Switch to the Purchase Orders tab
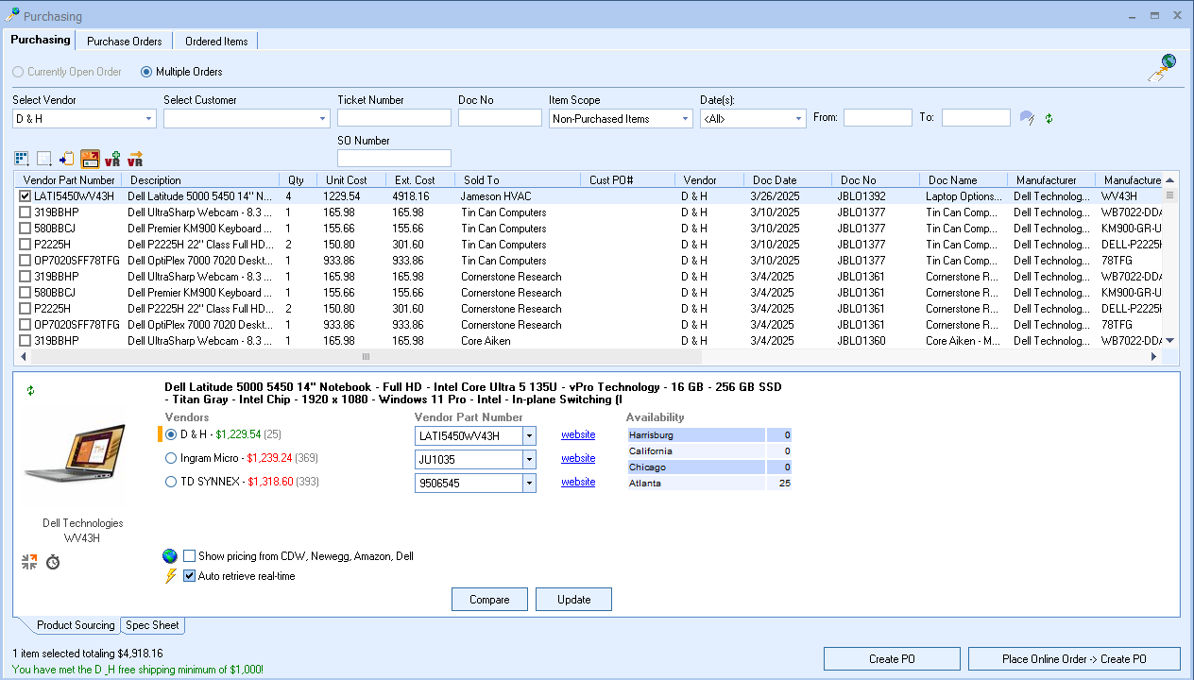 point(124,42)
